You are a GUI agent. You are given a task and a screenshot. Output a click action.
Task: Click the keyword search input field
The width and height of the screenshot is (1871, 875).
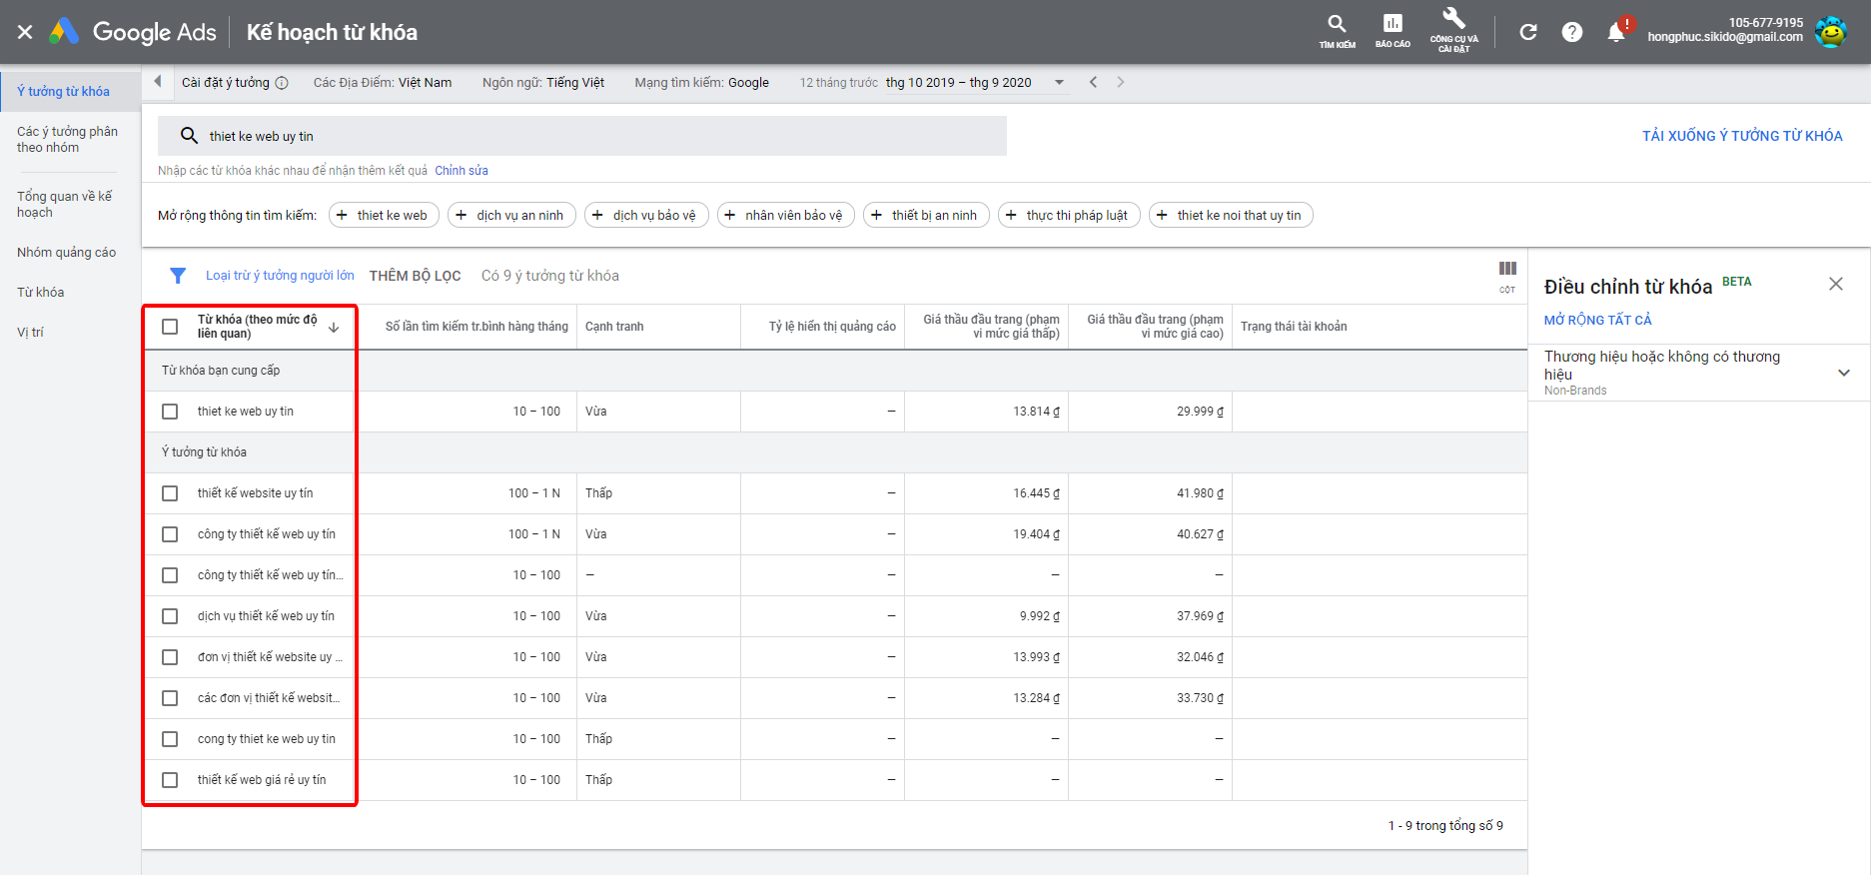pyautogui.click(x=599, y=136)
